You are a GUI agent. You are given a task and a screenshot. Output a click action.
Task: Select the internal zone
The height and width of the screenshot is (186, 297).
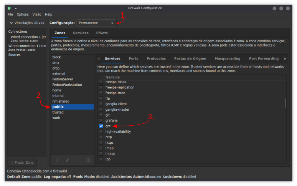click(73, 96)
